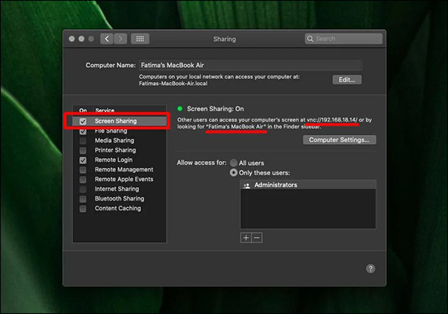This screenshot has height=314, width=448.
Task: Show all preferences grid button
Action: (x=140, y=39)
